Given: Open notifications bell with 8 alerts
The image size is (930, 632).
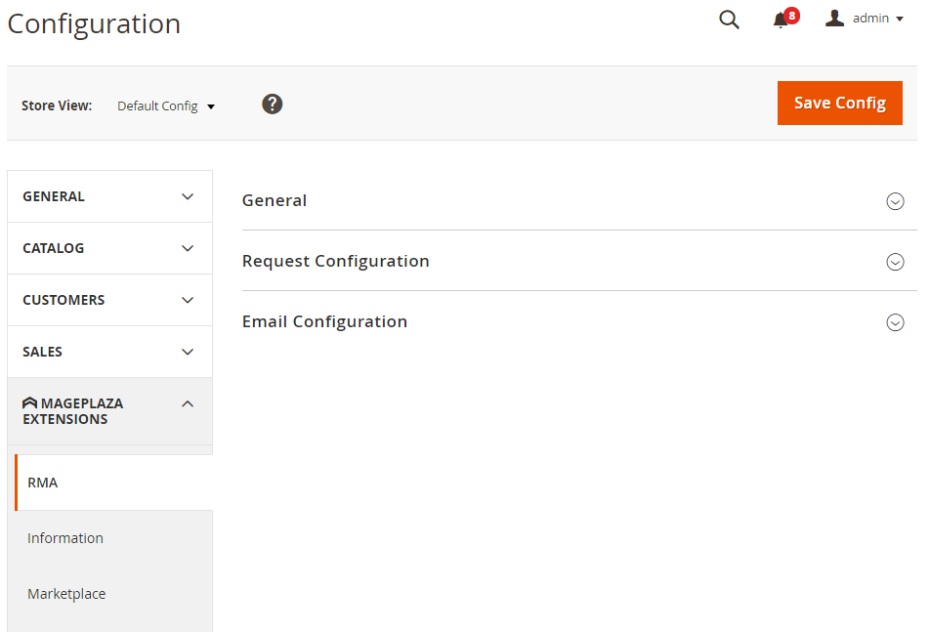Looking at the screenshot, I should [781, 21].
